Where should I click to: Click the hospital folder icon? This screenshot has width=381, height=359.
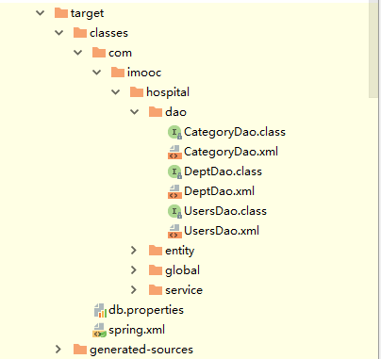tap(137, 92)
